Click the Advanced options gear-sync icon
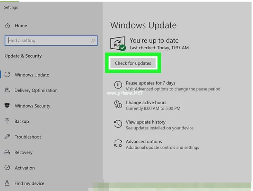Image resolution: width=253 pixels, height=191 pixels. 118,143
